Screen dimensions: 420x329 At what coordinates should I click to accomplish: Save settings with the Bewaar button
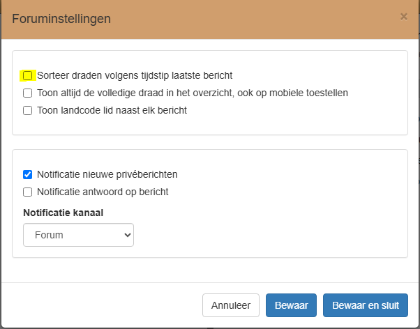(x=291, y=305)
